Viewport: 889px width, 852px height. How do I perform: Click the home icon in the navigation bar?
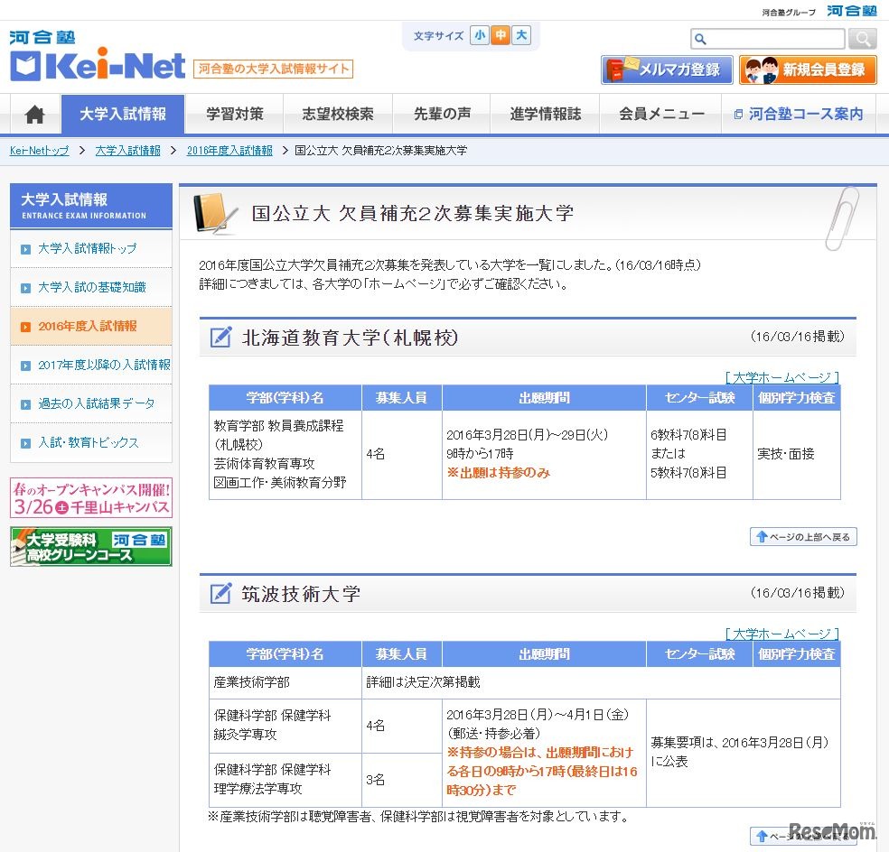(33, 114)
